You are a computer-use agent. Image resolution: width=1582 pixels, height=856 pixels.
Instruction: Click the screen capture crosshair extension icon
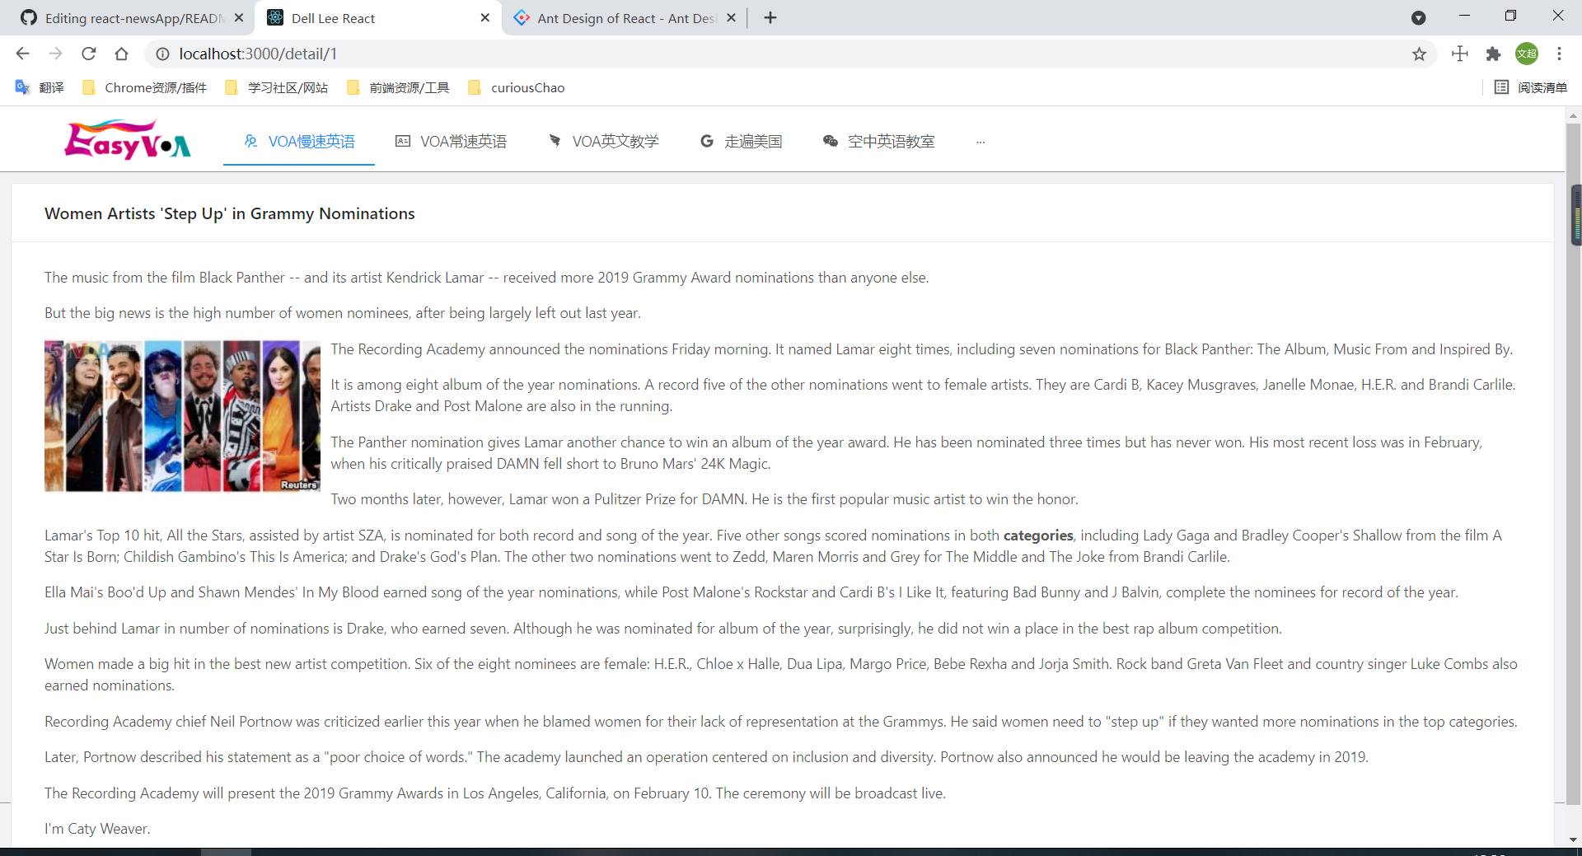point(1459,54)
